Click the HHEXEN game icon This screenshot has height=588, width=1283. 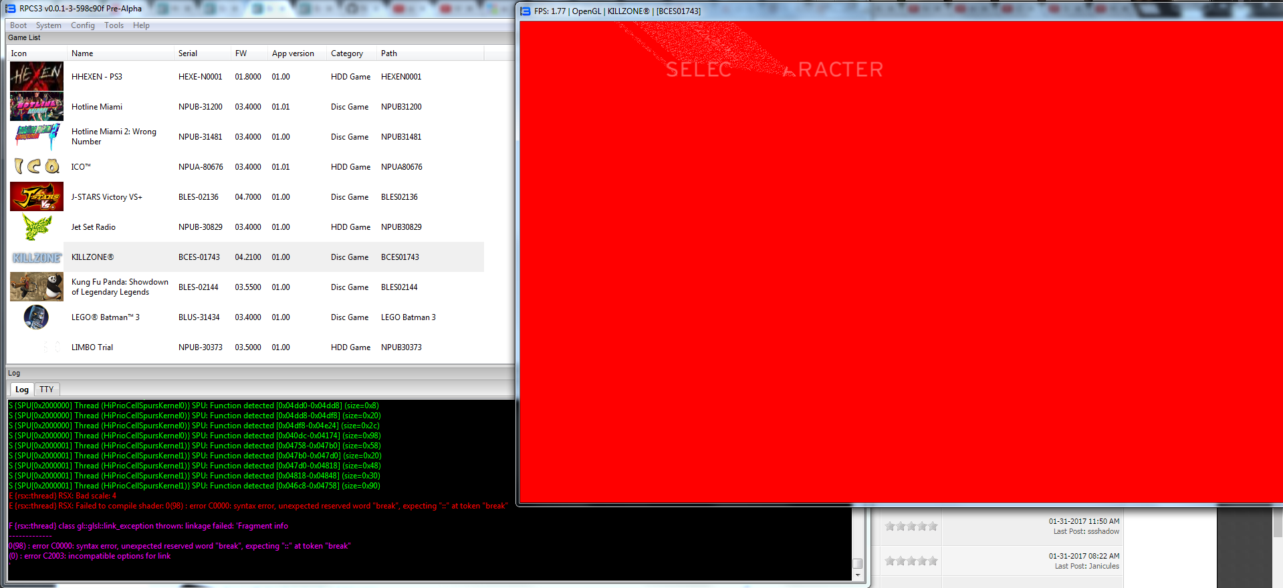(37, 76)
